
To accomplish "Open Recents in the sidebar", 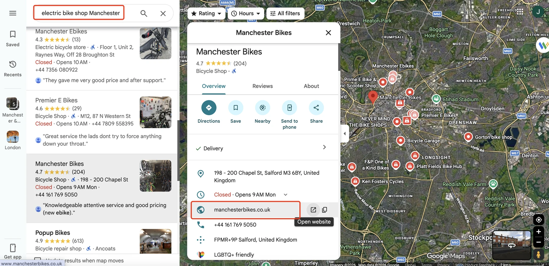I will 13,69.
